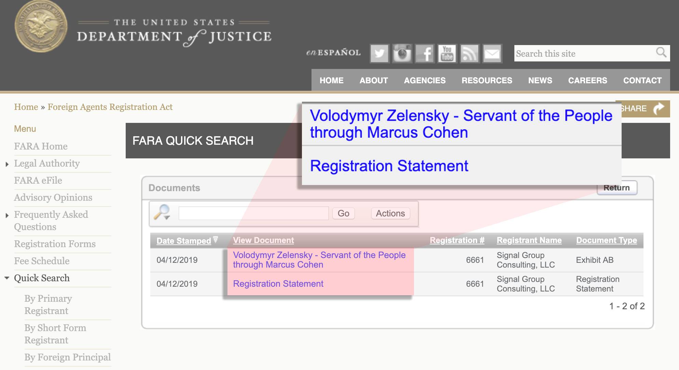Image resolution: width=679 pixels, height=370 pixels.
Task: Open the YouTube channel icon
Action: [x=447, y=54]
